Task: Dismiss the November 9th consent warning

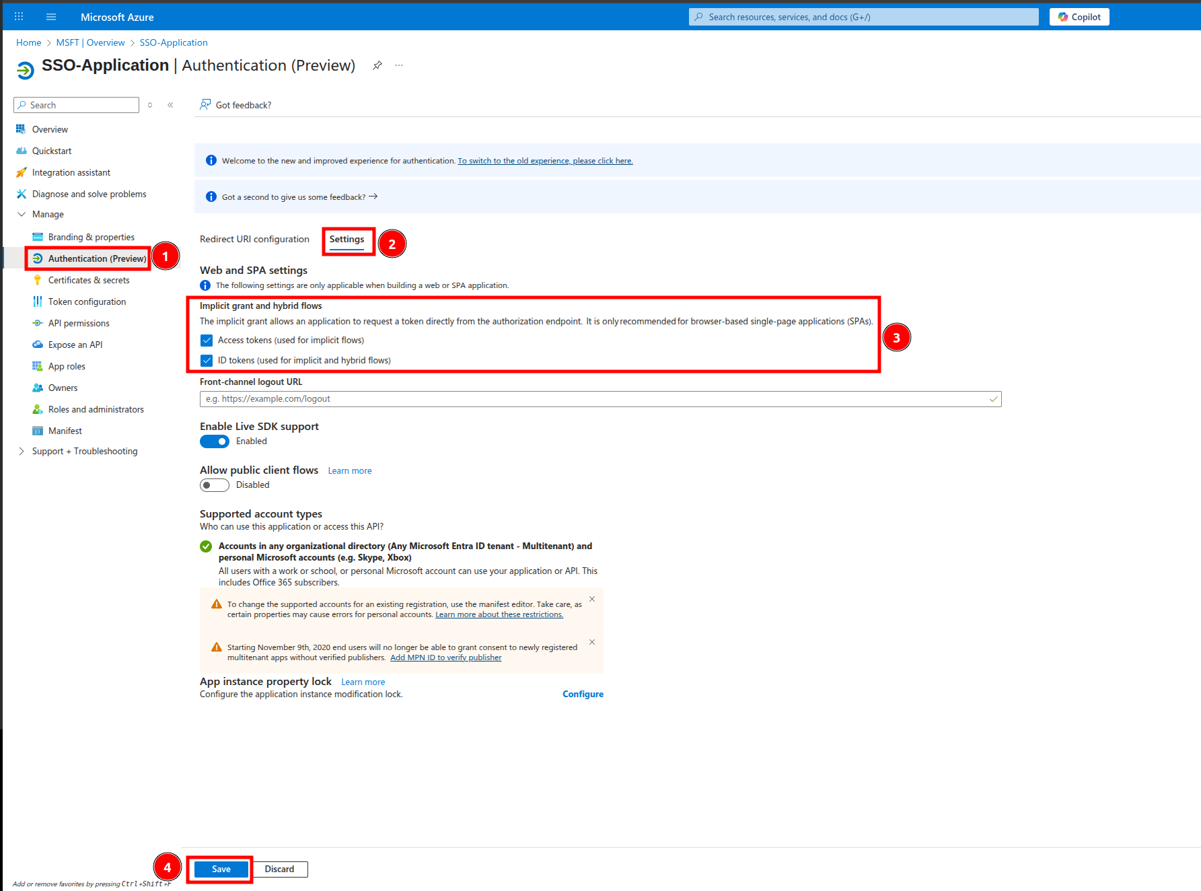Action: (592, 642)
